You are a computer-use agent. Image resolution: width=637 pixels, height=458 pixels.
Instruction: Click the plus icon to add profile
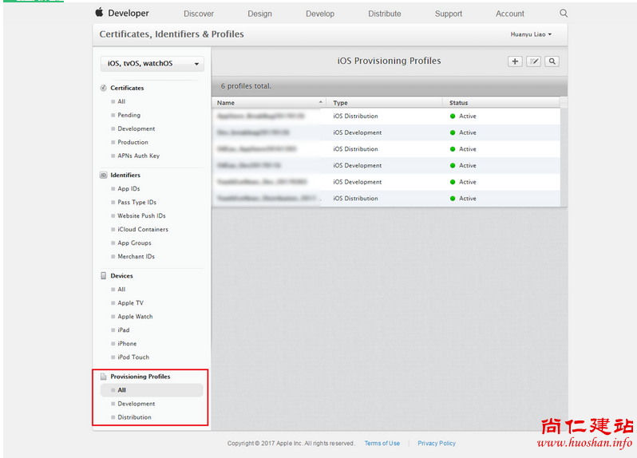515,61
